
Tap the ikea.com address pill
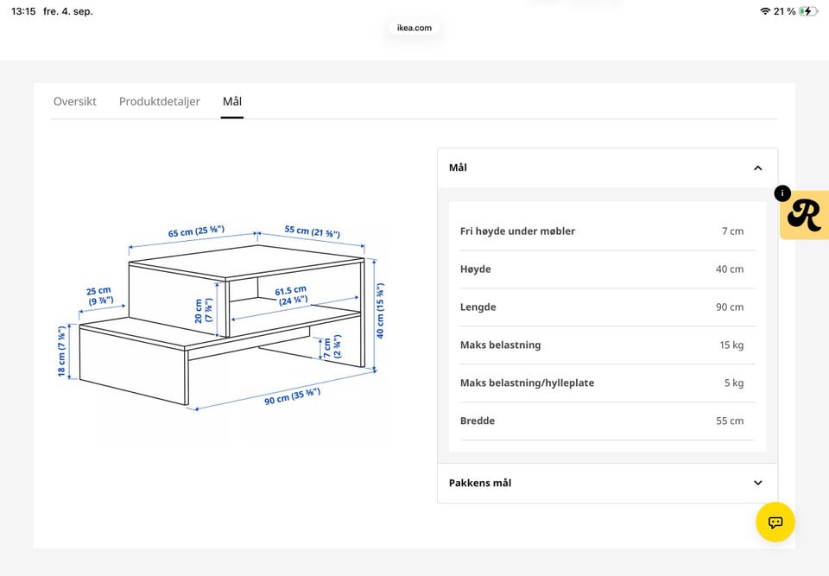[x=414, y=28]
